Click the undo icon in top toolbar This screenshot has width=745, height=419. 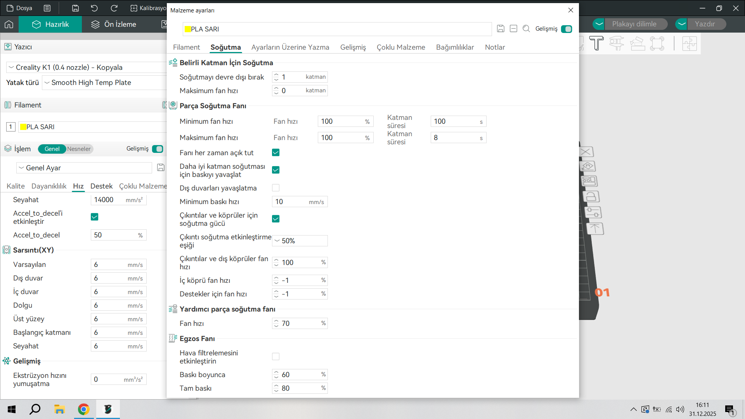point(94,8)
